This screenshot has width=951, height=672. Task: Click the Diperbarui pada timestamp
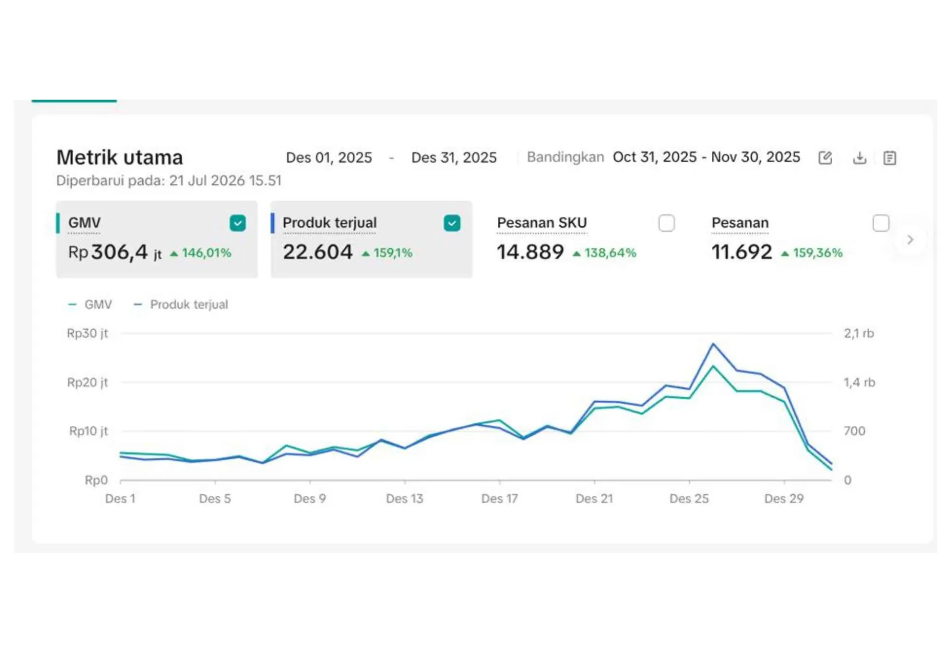[x=169, y=181]
